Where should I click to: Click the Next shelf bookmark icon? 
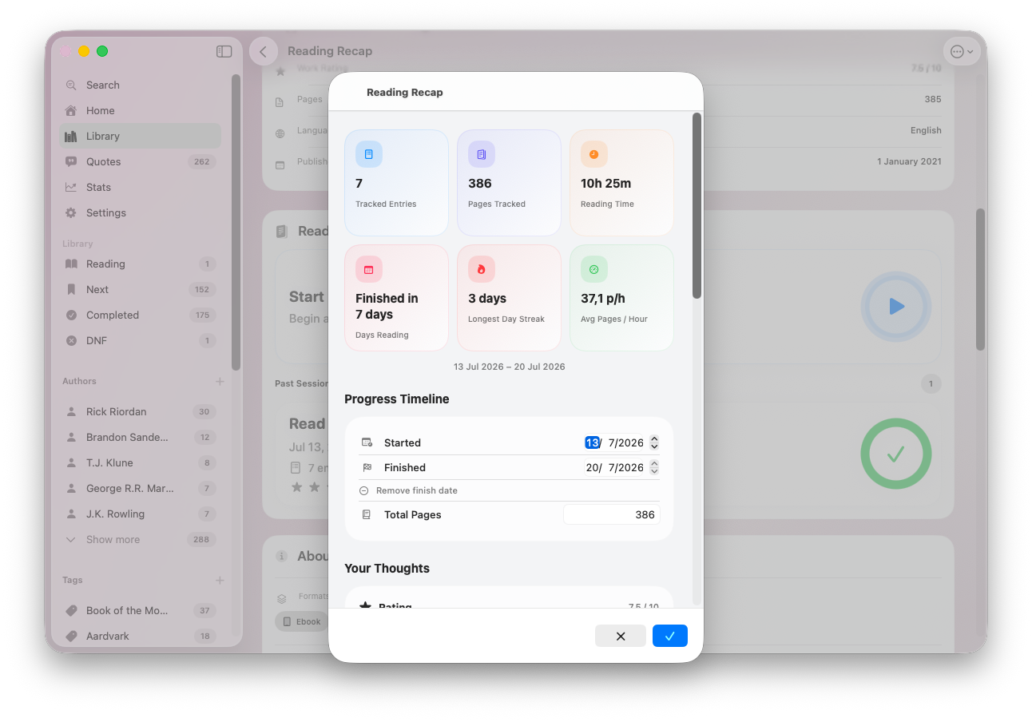(x=71, y=289)
